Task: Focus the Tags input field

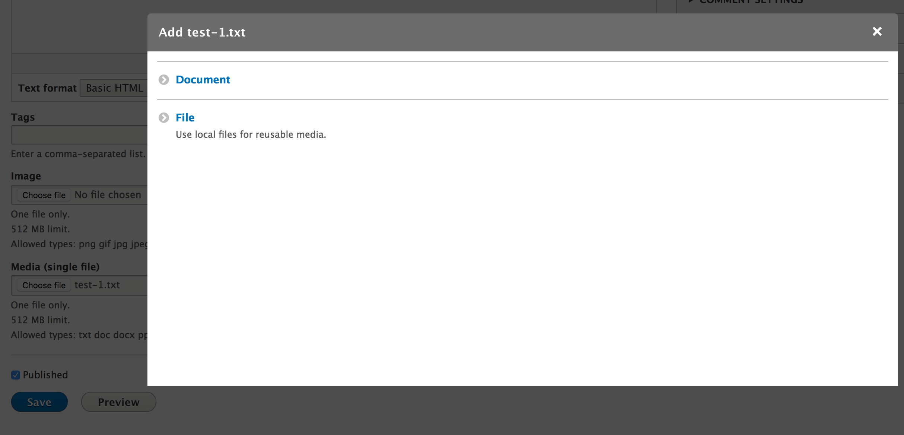Action: coord(79,135)
